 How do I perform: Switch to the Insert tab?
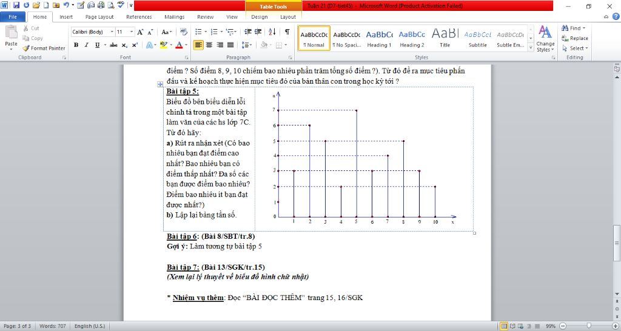coord(65,17)
